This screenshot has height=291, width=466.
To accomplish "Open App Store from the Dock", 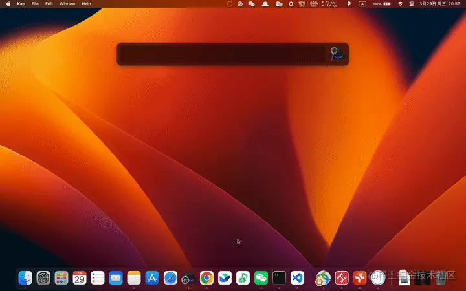I will coord(152,278).
